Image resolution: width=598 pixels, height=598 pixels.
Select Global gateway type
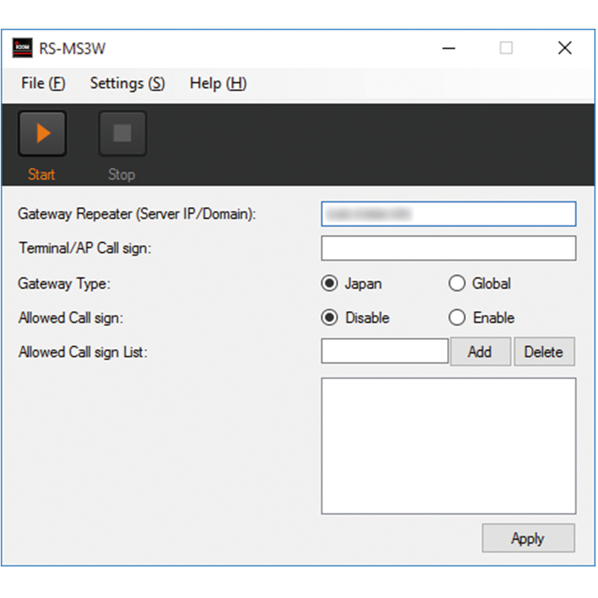click(457, 283)
